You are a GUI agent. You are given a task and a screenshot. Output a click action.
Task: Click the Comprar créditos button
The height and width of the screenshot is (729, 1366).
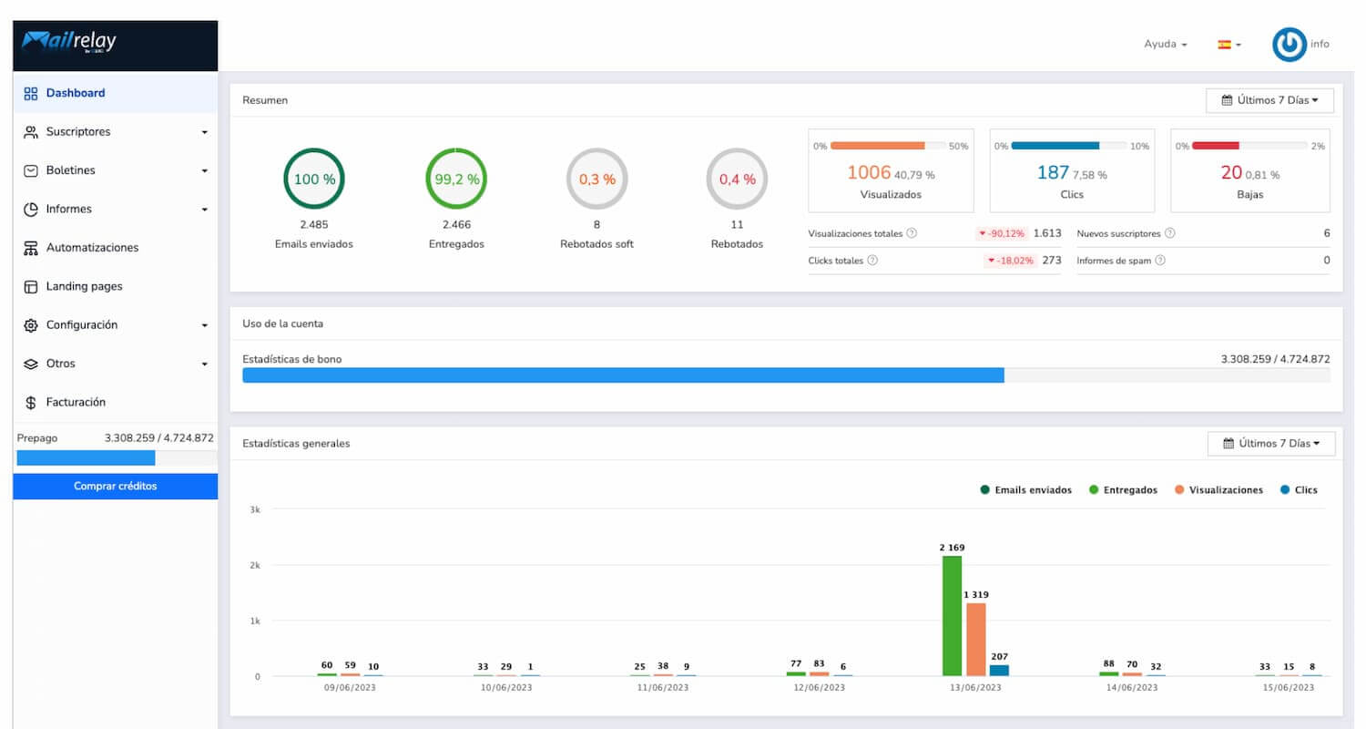pyautogui.click(x=116, y=487)
